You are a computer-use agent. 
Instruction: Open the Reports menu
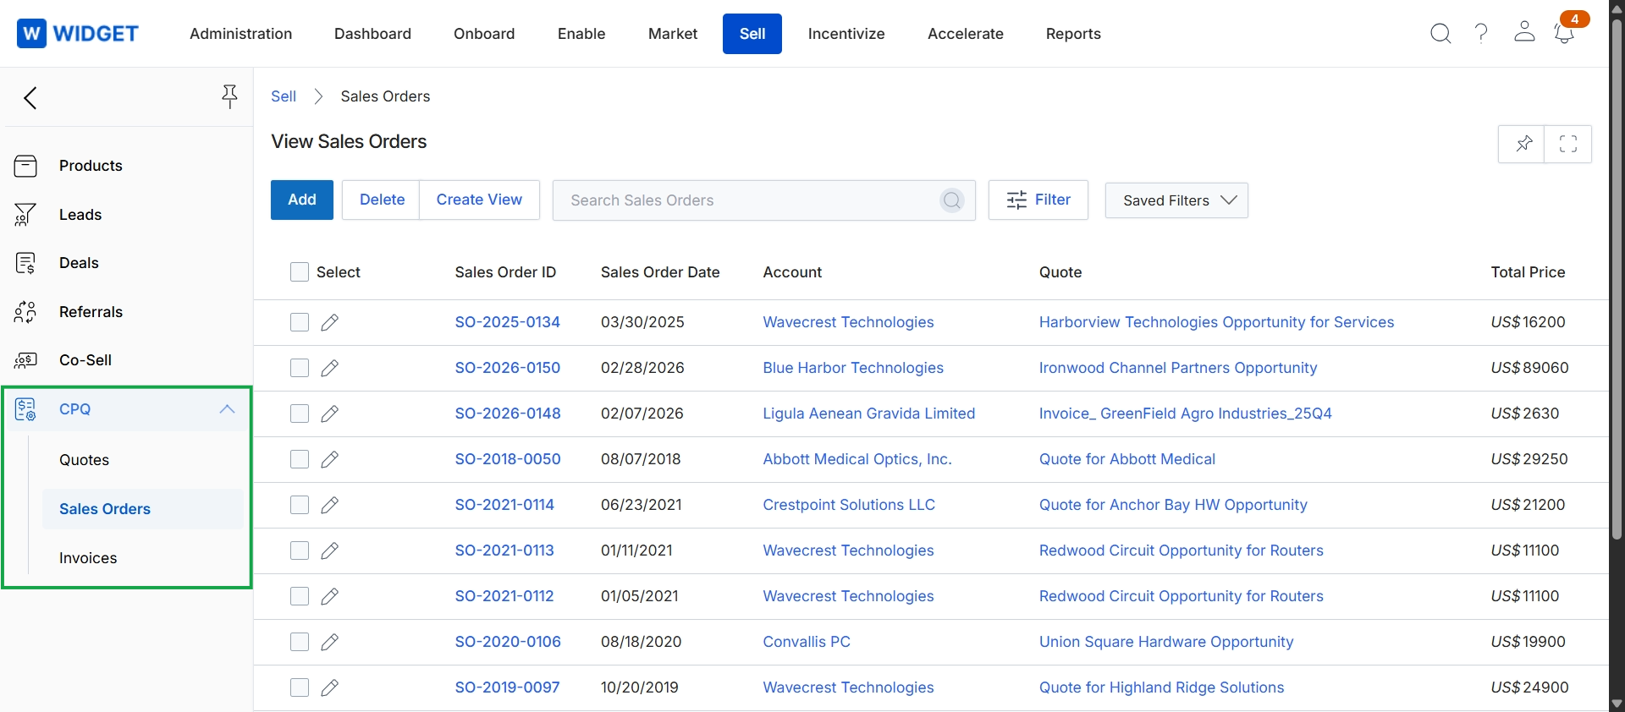tap(1073, 34)
